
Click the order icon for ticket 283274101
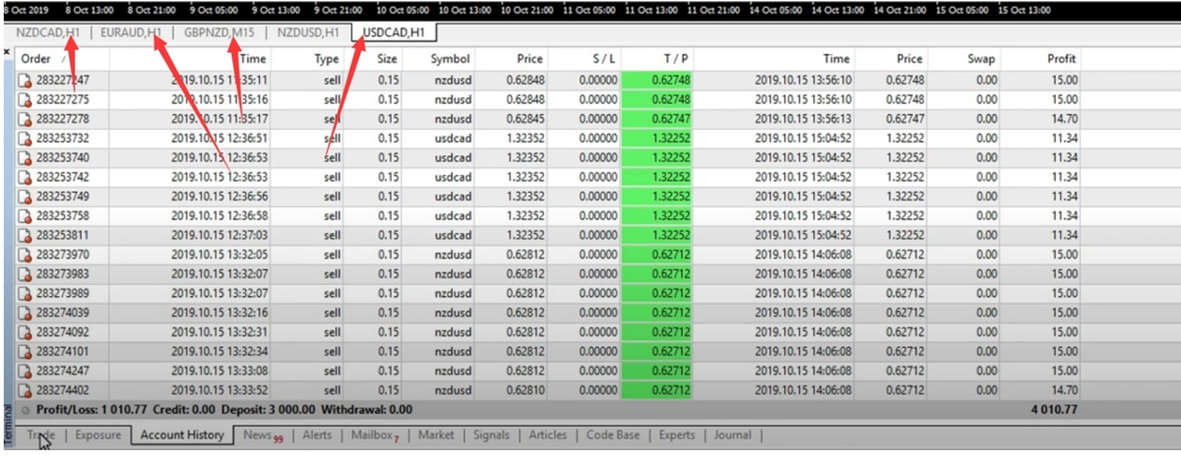pos(26,351)
